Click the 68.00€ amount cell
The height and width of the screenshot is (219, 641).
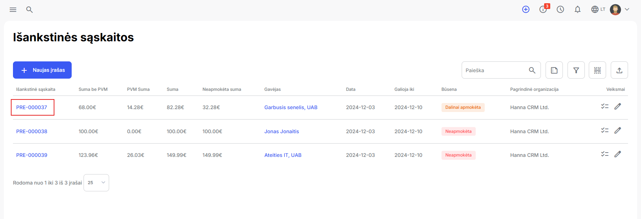87,107
